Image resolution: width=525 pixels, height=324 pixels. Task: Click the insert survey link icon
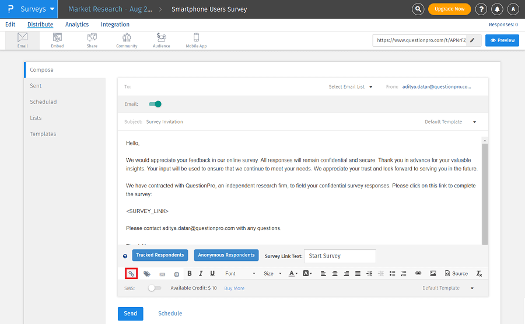coord(131,273)
